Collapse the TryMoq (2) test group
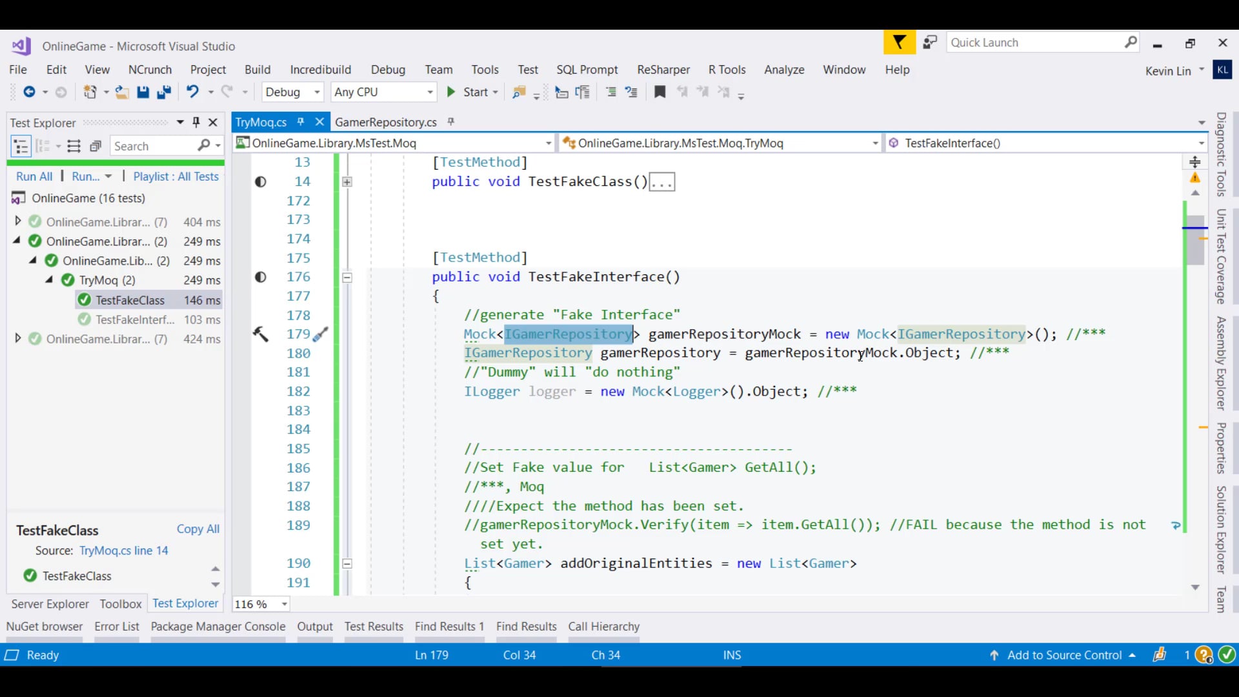 point(48,279)
